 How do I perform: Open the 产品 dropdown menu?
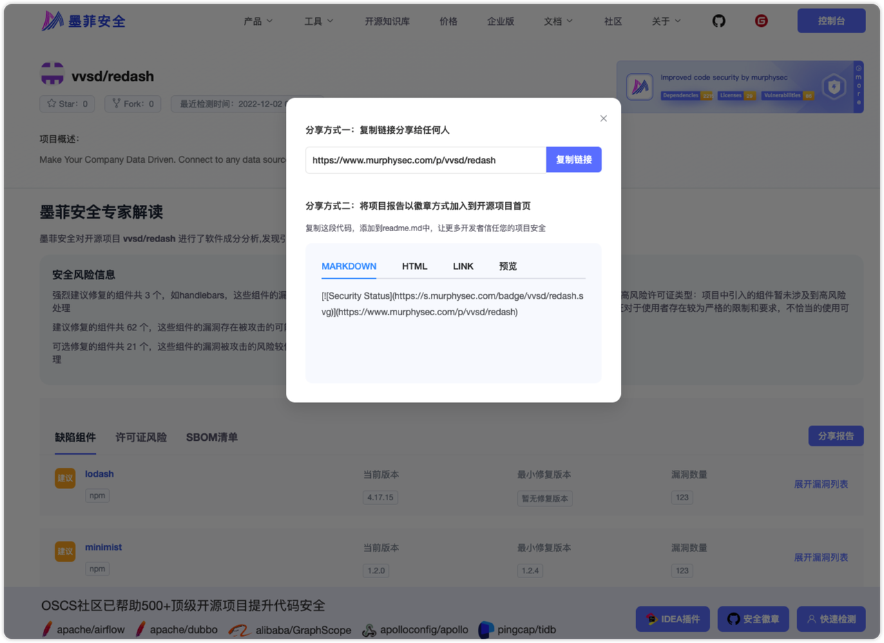tap(258, 21)
